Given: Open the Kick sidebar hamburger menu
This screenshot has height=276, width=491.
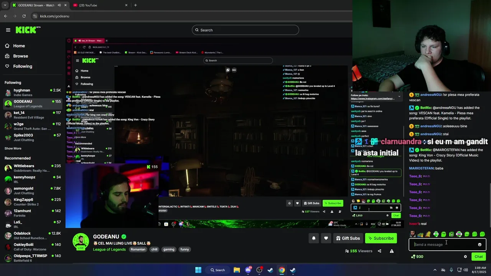Looking at the screenshot, I should click(x=8, y=30).
